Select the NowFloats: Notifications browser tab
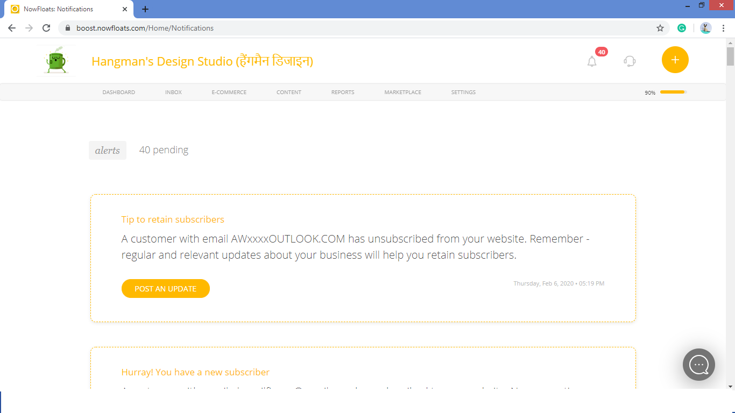This screenshot has width=735, height=413. pyautogui.click(x=69, y=9)
